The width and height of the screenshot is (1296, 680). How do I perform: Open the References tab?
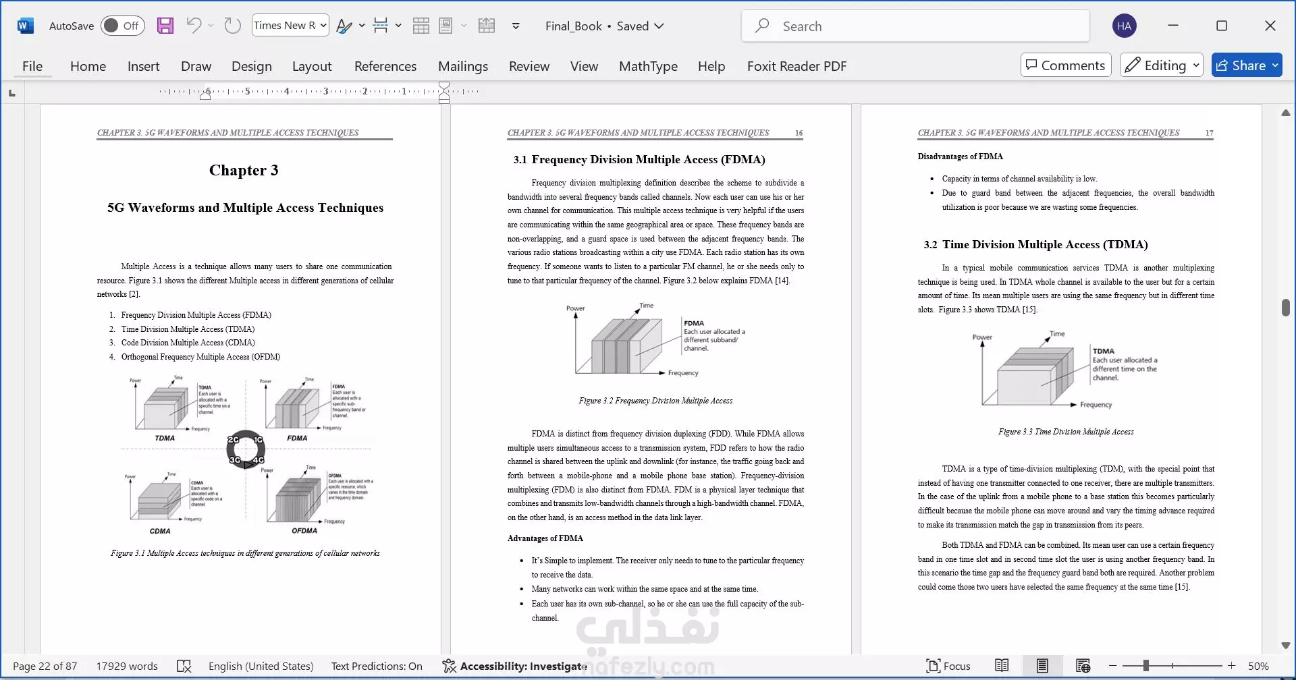pos(385,66)
